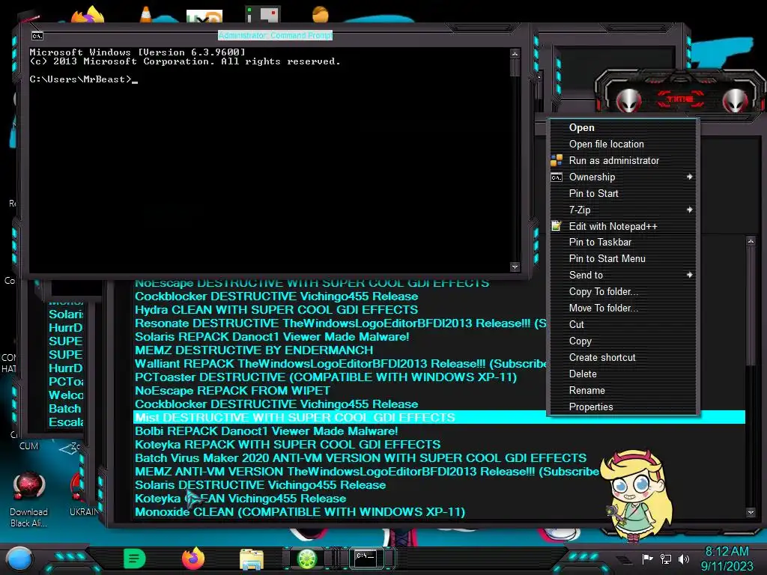Choose Open in the context menu
This screenshot has height=575, width=767.
coord(623,127)
